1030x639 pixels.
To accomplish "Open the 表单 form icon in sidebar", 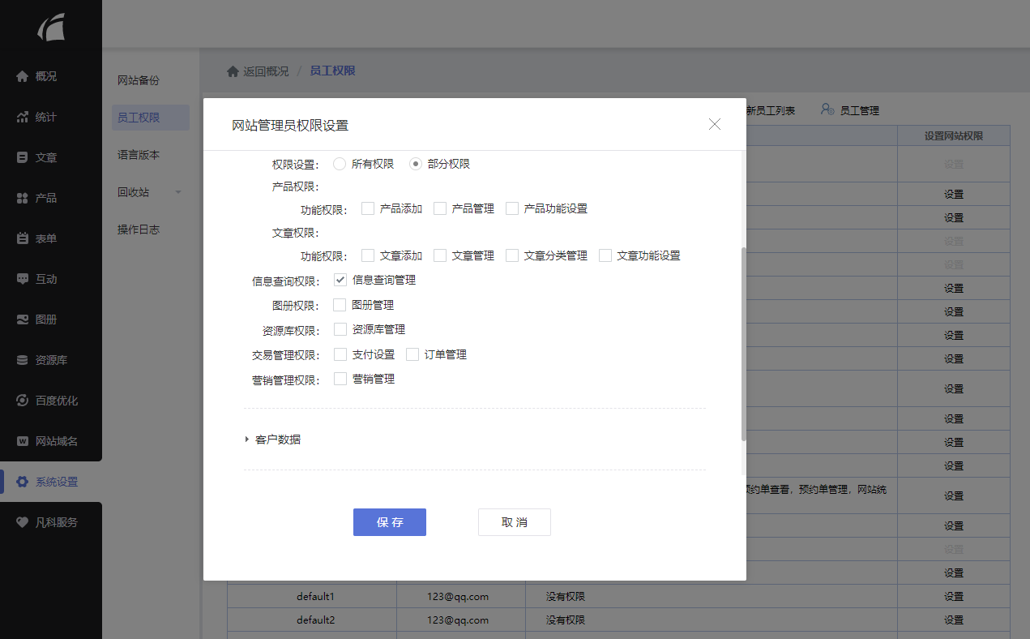I will pos(23,238).
